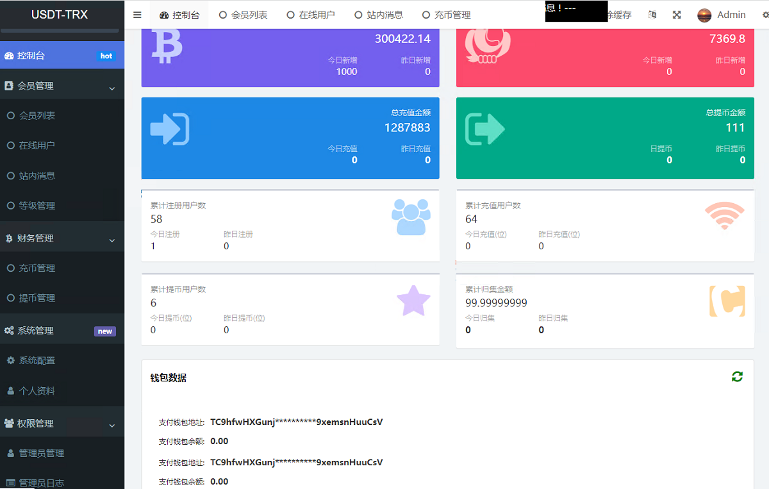Click the wifi signal icon on recharge card

(724, 216)
